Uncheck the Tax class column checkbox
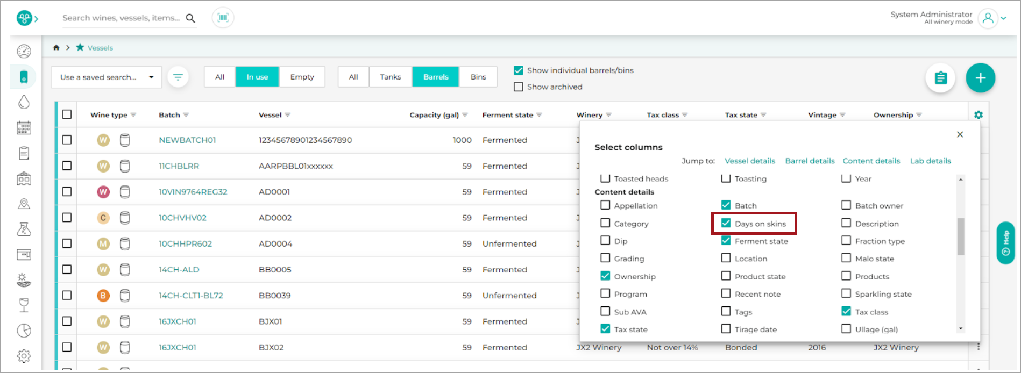Image resolution: width=1021 pixels, height=373 pixels. [x=846, y=311]
